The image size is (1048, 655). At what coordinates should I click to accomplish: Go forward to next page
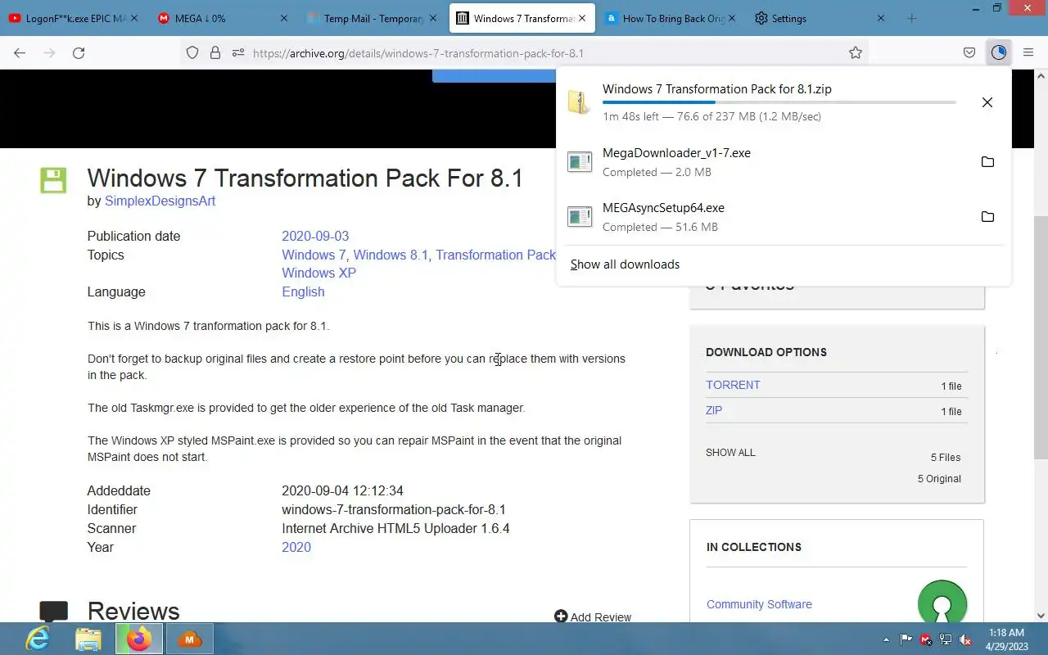pos(49,52)
